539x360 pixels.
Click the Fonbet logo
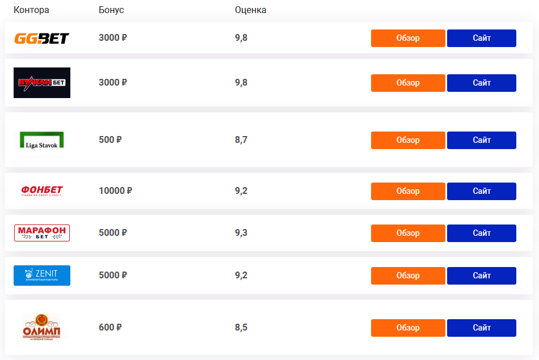42,191
